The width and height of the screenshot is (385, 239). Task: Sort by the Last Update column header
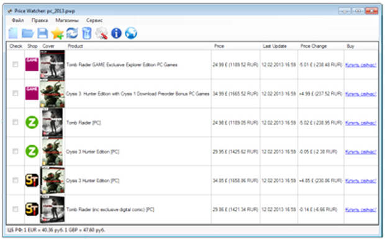pos(274,46)
